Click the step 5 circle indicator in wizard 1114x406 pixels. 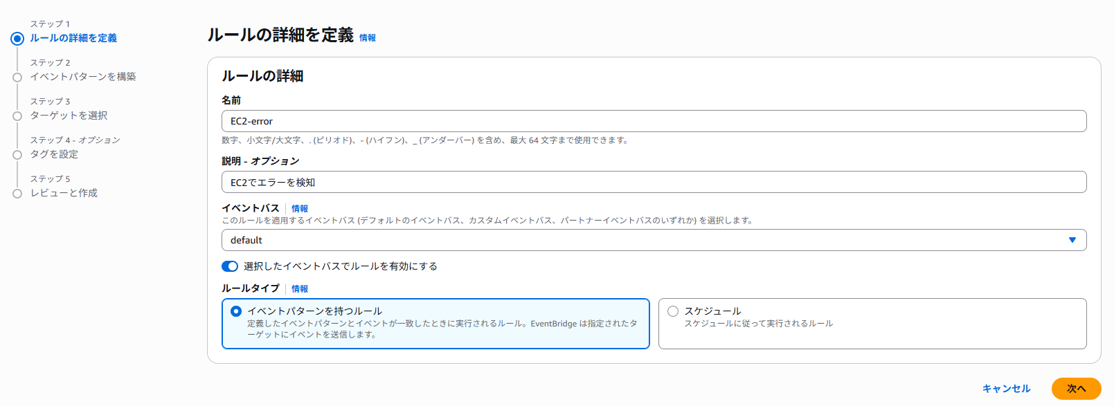pos(17,194)
